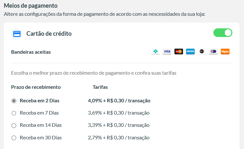
Task: Select the Receba em 2 Dias radio button
Action: pos(14,101)
